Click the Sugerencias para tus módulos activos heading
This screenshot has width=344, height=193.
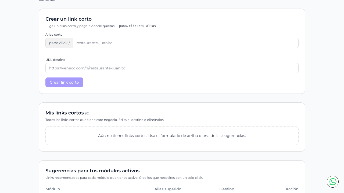(92, 171)
